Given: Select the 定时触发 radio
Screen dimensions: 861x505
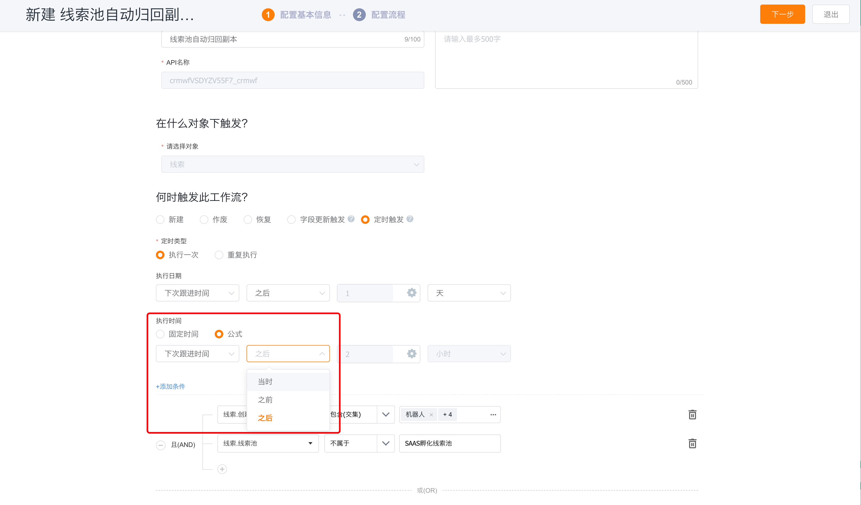Looking at the screenshot, I should pos(365,219).
